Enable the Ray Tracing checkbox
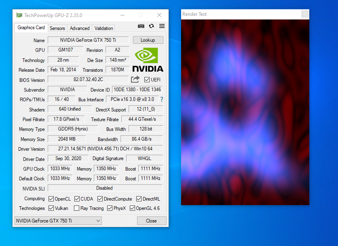Viewport: 338px width, 246px height. [76, 208]
